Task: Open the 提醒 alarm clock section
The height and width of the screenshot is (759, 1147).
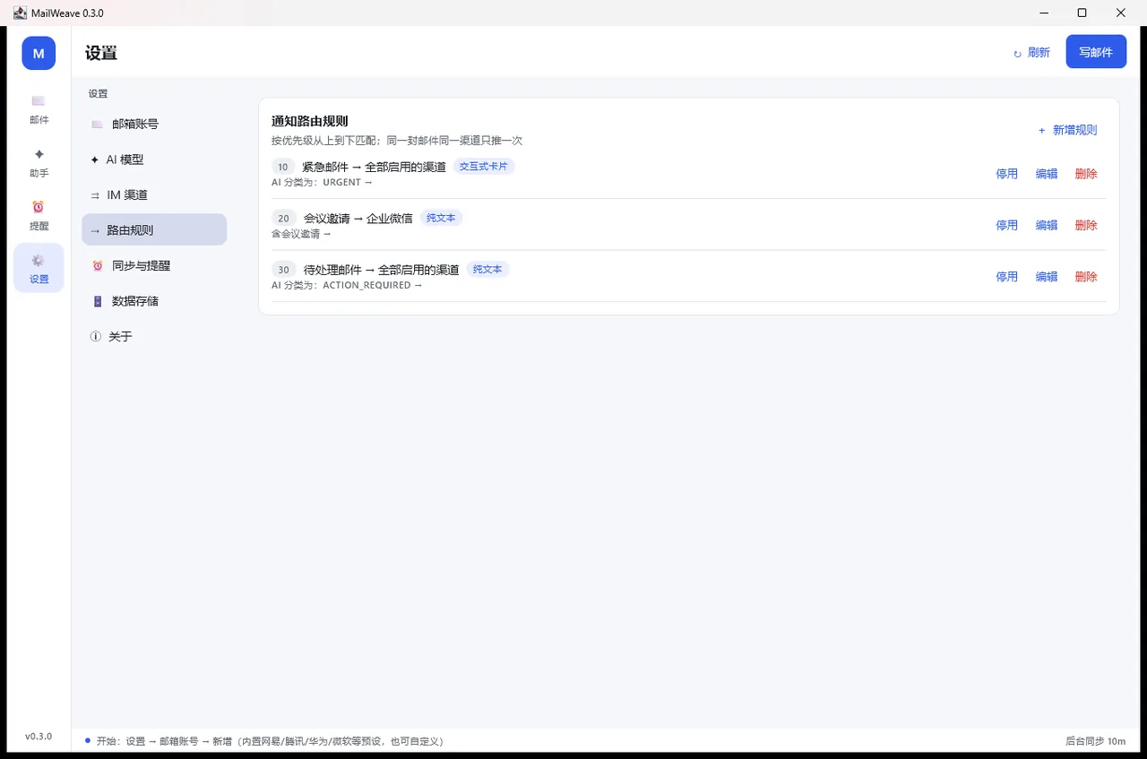Action: point(39,215)
